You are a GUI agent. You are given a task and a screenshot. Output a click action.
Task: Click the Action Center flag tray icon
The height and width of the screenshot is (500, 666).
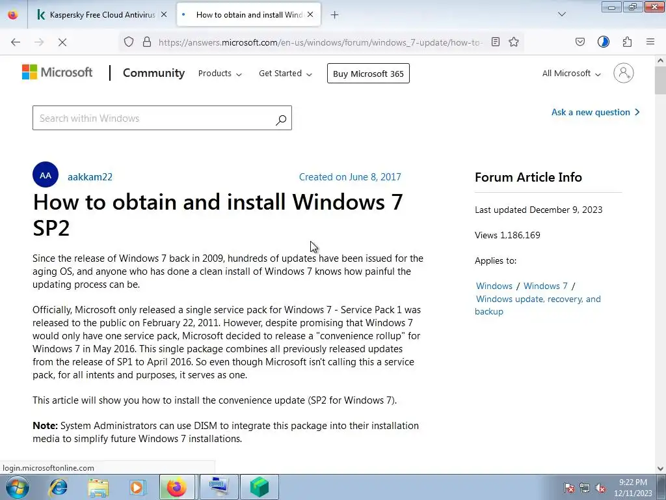pos(569,488)
